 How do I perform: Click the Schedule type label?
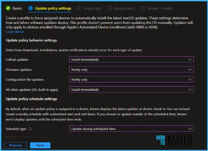click(x=16, y=129)
